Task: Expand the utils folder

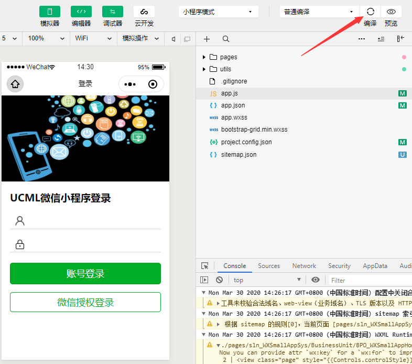Action: click(204, 69)
